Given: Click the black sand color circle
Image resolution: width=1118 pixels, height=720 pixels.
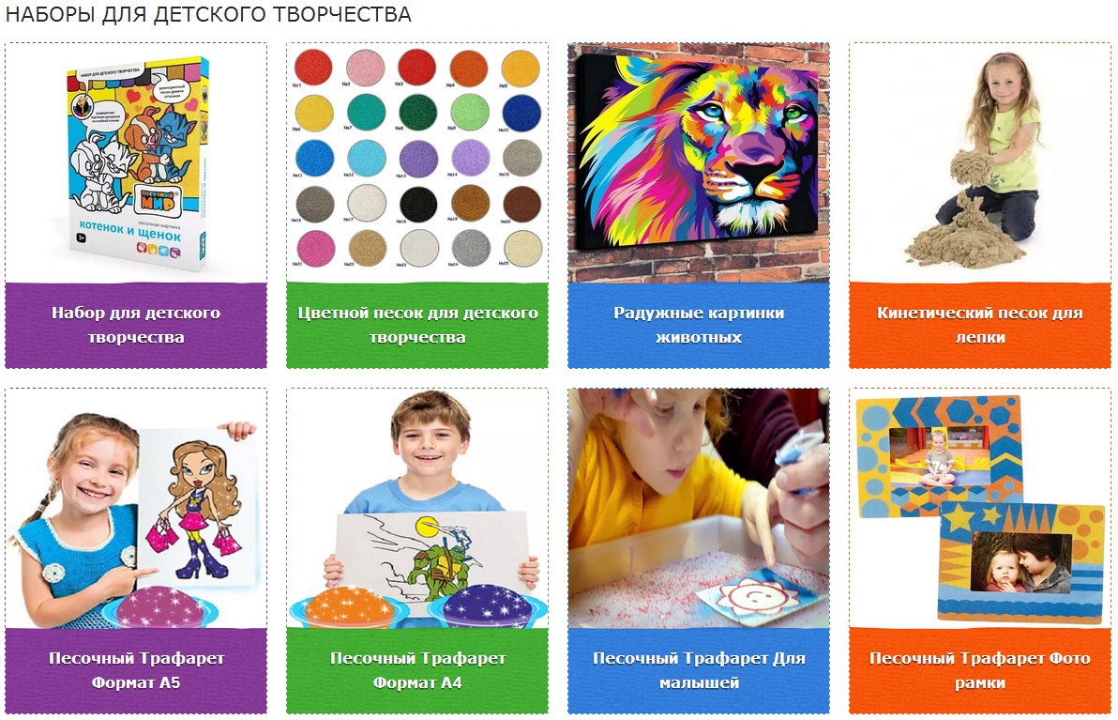Looking at the screenshot, I should click(x=417, y=204).
